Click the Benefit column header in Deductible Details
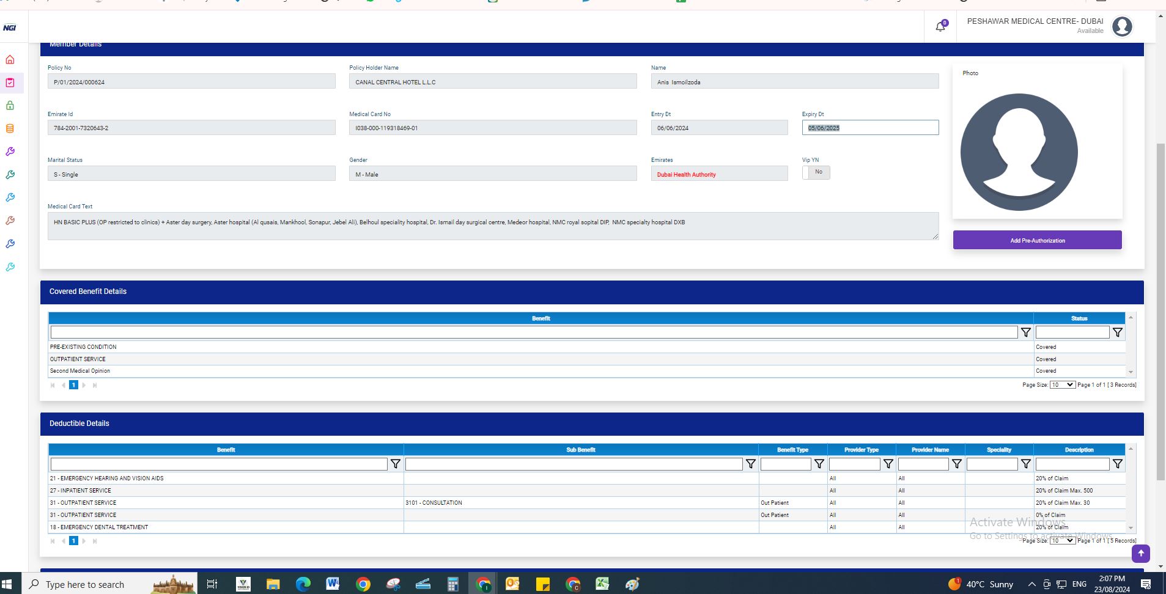Image resolution: width=1166 pixels, height=594 pixels. pos(226,450)
